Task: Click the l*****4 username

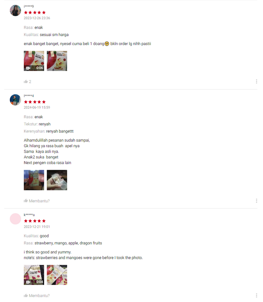Action: (29, 96)
